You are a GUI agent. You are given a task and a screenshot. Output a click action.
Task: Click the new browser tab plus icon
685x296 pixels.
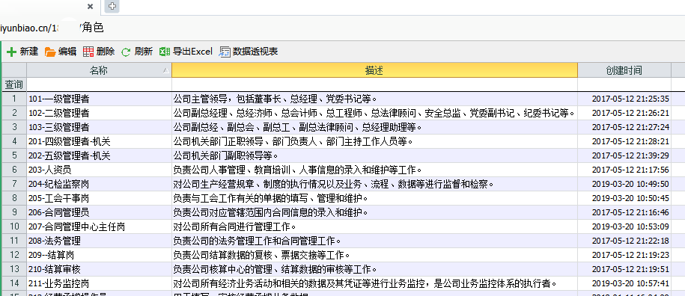tap(112, 6)
